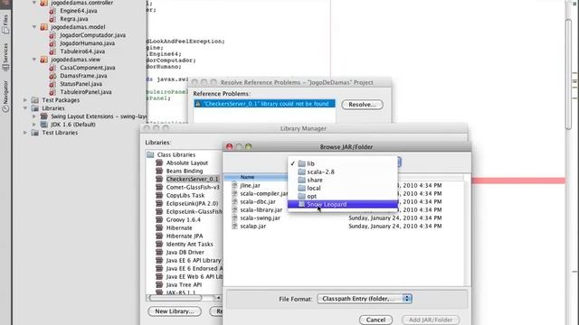Click the JogadorHumano.java file icon
This screenshot has height=325, width=579.
(x=52, y=43)
